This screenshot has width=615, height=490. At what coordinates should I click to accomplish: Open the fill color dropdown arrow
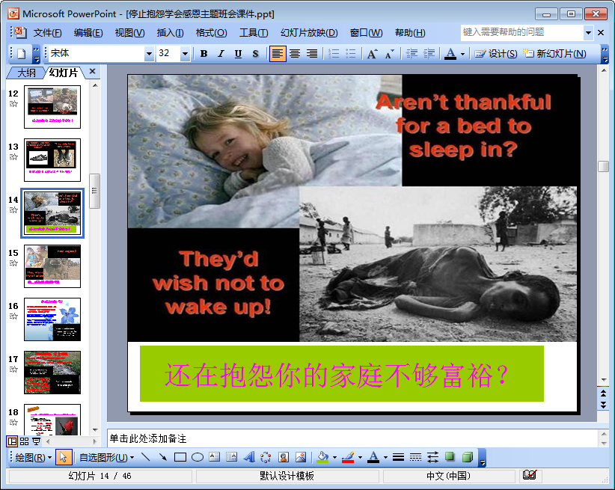click(x=334, y=457)
